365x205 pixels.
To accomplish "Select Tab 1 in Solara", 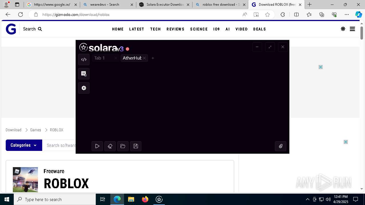I will tap(100, 58).
